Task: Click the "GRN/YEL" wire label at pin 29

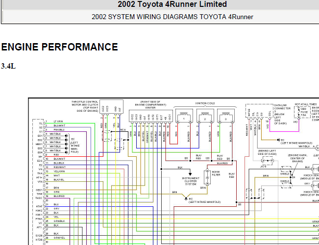Action: [59, 238]
